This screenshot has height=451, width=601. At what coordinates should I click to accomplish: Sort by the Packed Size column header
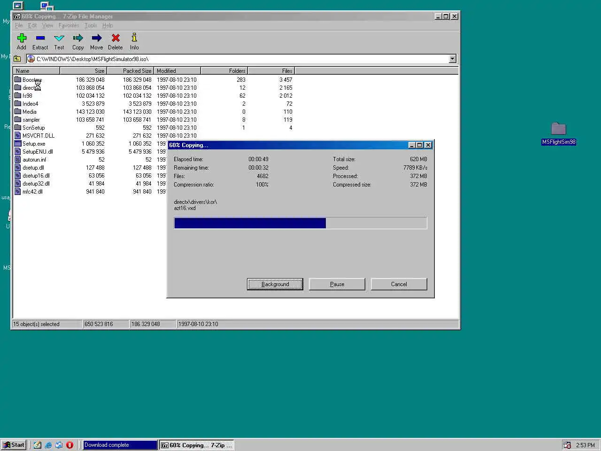point(131,71)
